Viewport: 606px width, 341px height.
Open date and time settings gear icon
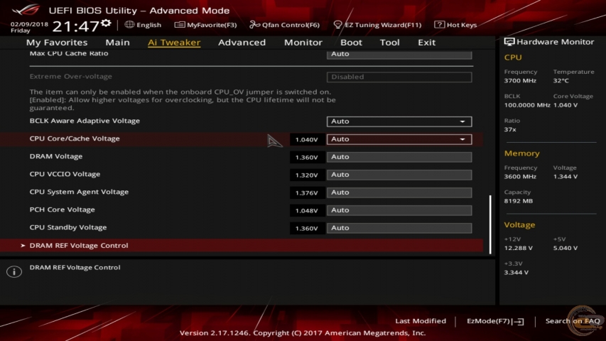pyautogui.click(x=106, y=23)
